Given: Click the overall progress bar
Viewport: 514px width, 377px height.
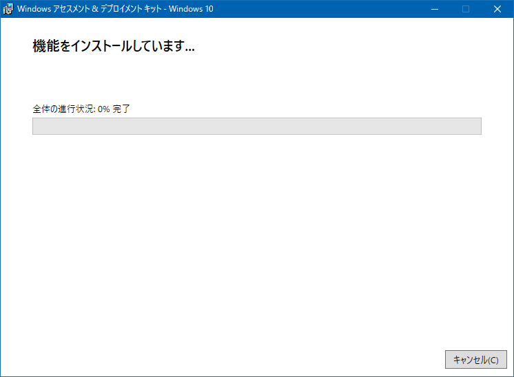Looking at the screenshot, I should [x=257, y=126].
